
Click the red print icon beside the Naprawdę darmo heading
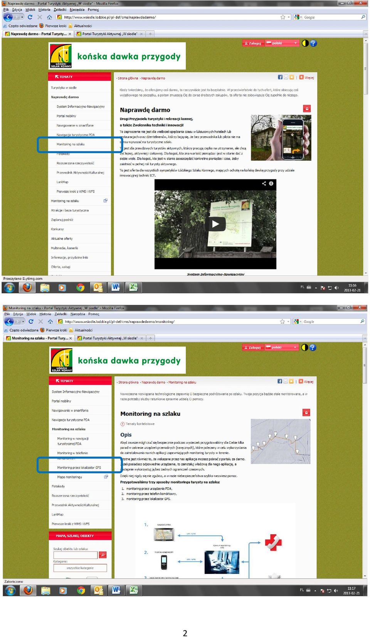coord(307,109)
